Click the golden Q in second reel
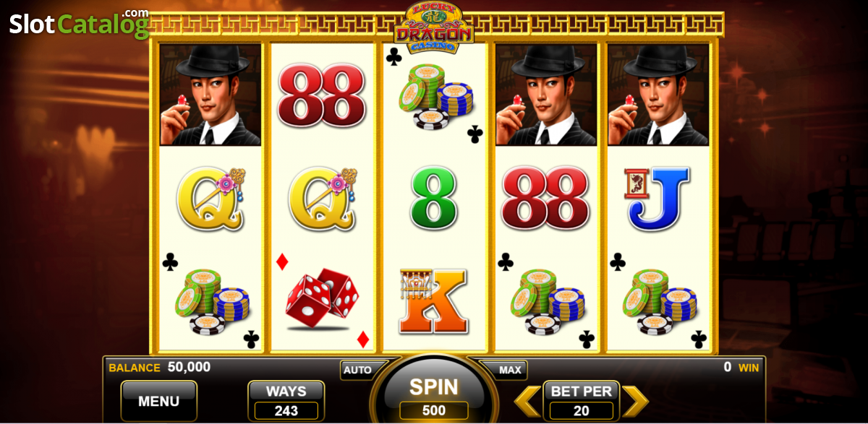The width and height of the screenshot is (868, 424). [x=323, y=198]
